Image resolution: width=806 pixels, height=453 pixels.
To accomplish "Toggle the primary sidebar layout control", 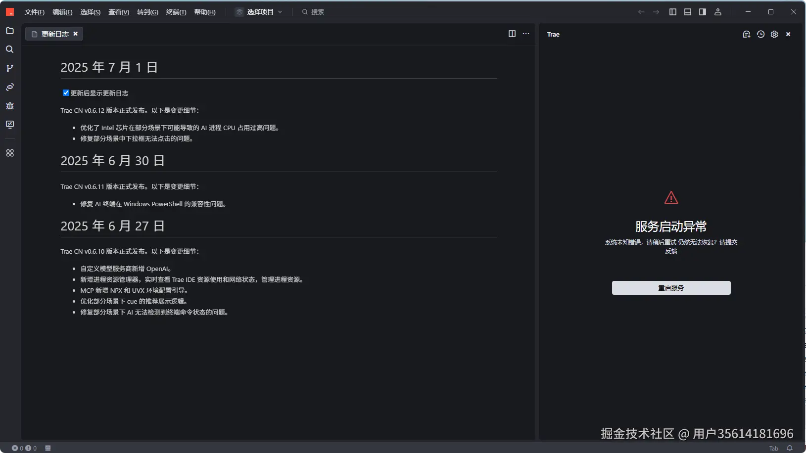I will [x=672, y=12].
